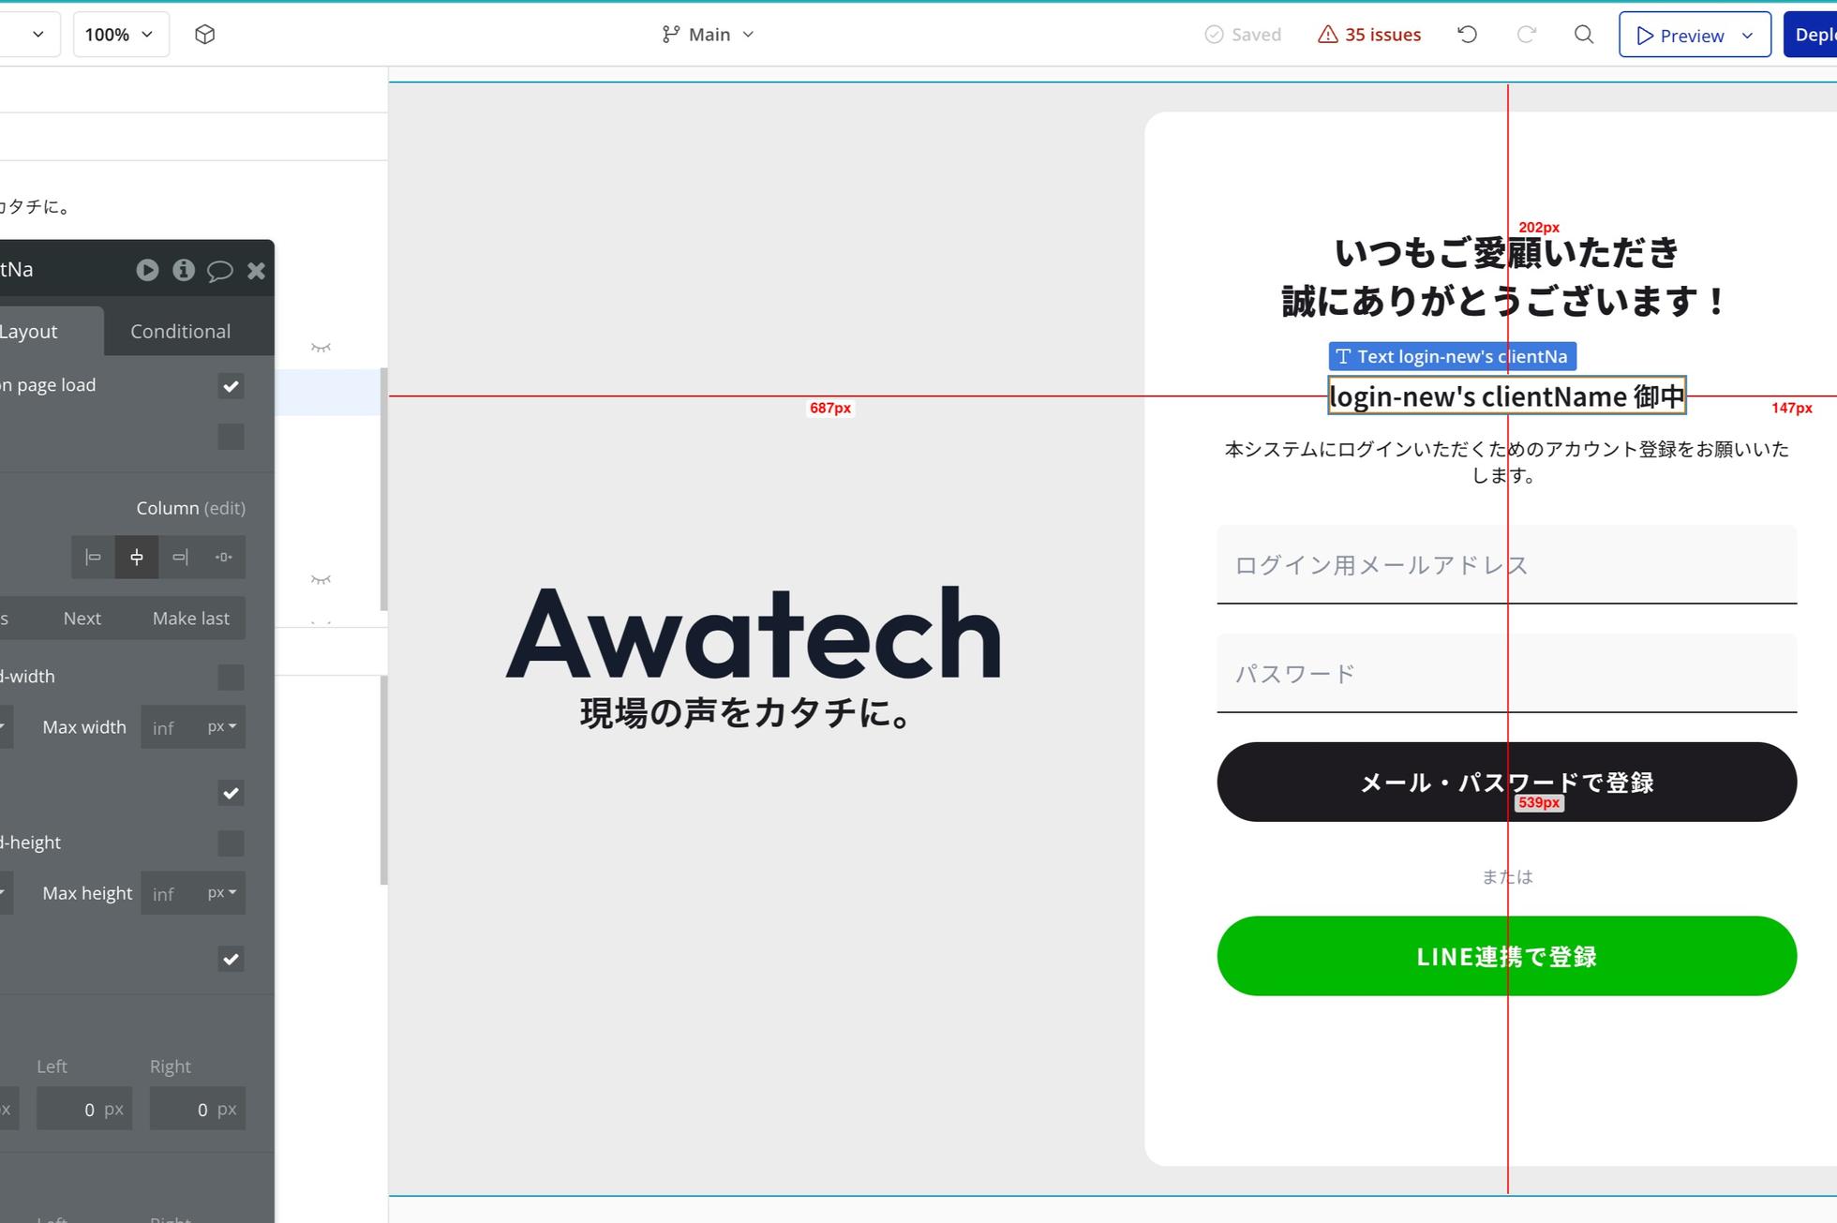Click the lower element tree scrollbar
Viewport: 1837px width, 1223px height.
coord(383,780)
